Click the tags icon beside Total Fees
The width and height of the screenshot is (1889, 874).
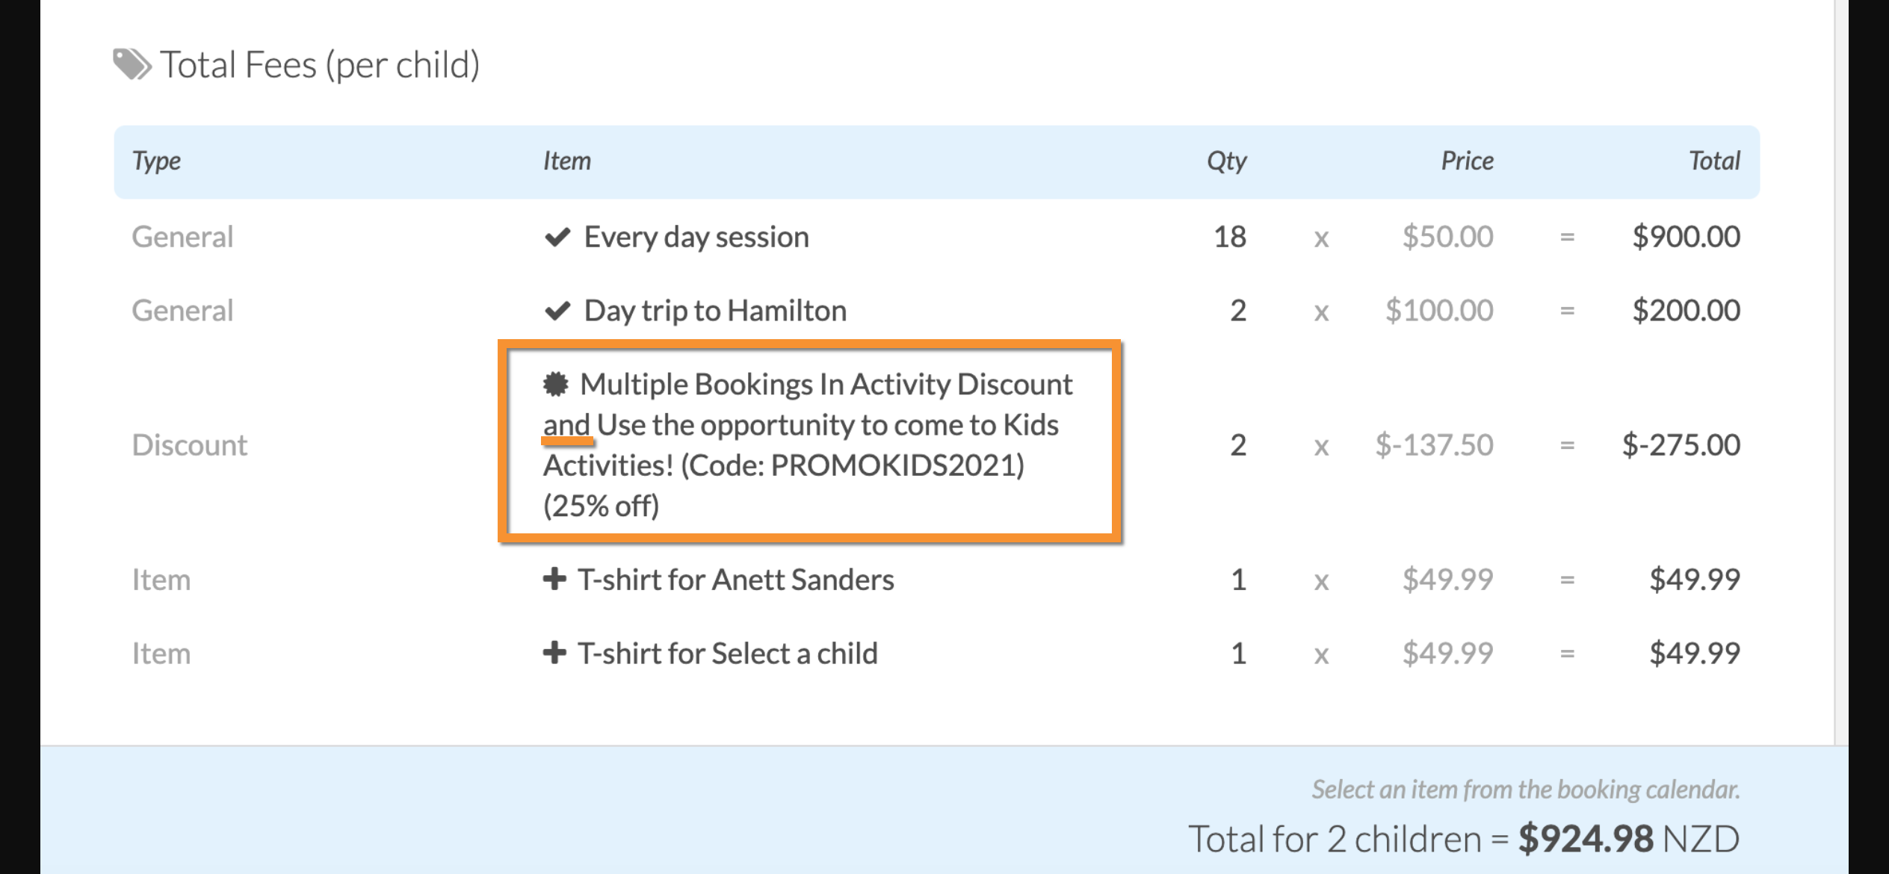[x=132, y=64]
